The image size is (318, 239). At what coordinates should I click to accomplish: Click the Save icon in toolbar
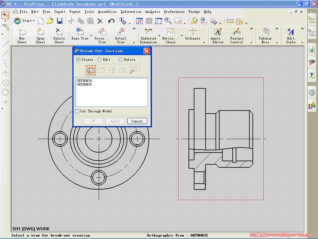coord(60,21)
